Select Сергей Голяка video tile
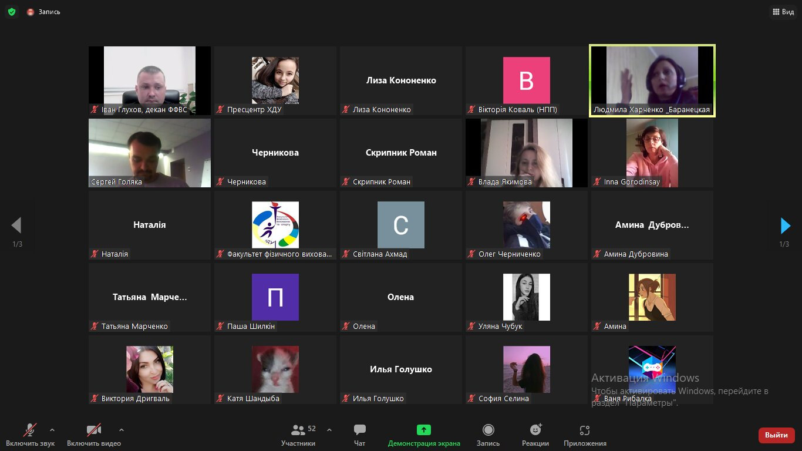802x451 pixels. [x=150, y=153]
